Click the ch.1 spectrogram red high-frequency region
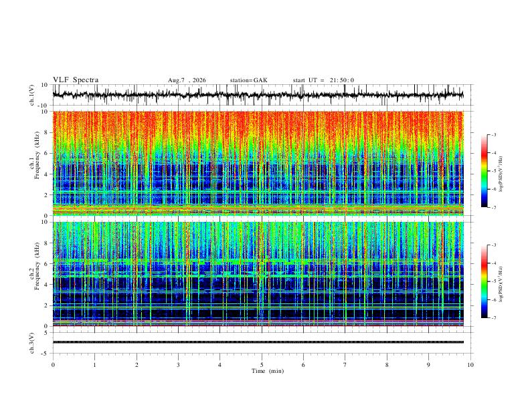Viewport: 530px width, 409px height. [x=258, y=125]
